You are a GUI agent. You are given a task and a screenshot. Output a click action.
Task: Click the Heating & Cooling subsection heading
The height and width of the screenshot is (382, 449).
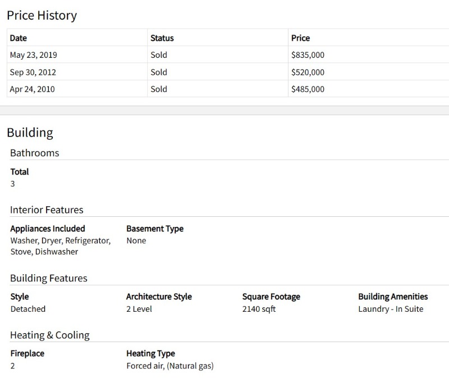(x=50, y=335)
